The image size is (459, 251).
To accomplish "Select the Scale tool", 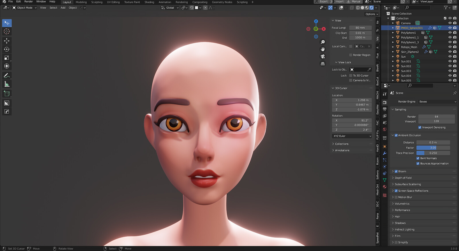I will coord(7,58).
